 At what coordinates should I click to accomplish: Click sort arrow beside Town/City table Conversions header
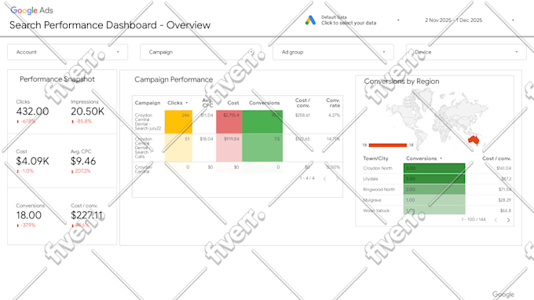[441, 159]
